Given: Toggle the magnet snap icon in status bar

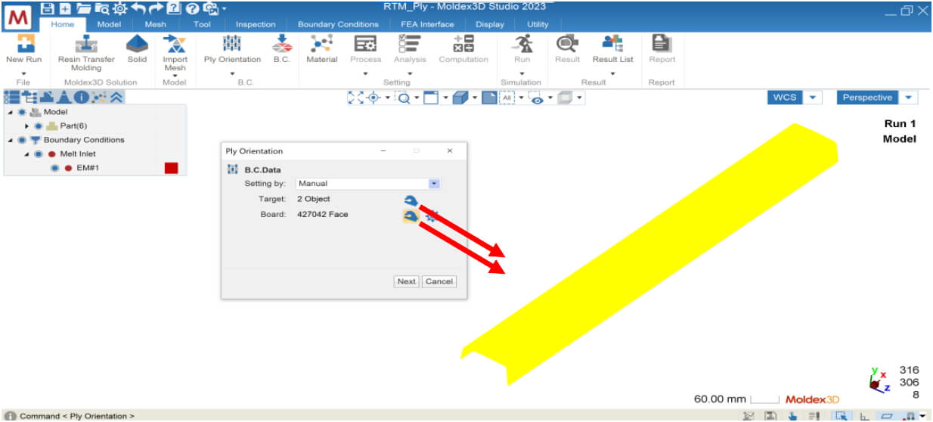Looking at the screenshot, I should (910, 415).
